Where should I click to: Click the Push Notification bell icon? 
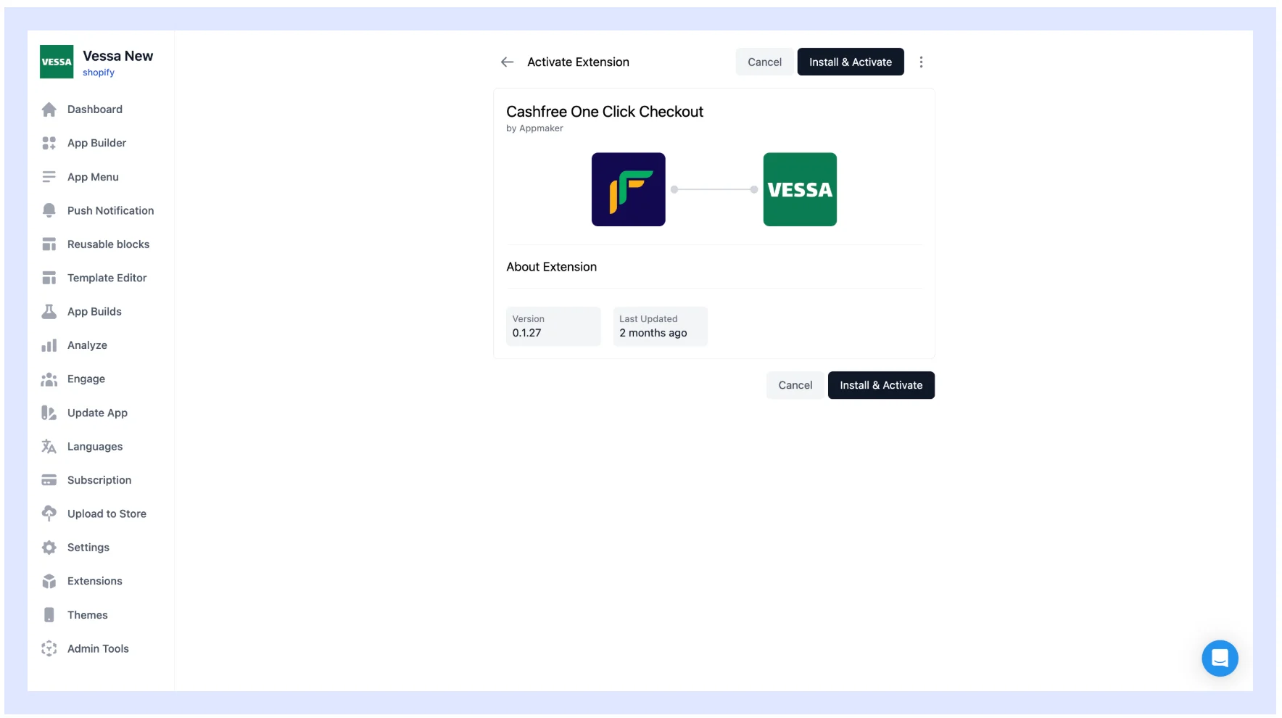point(49,210)
